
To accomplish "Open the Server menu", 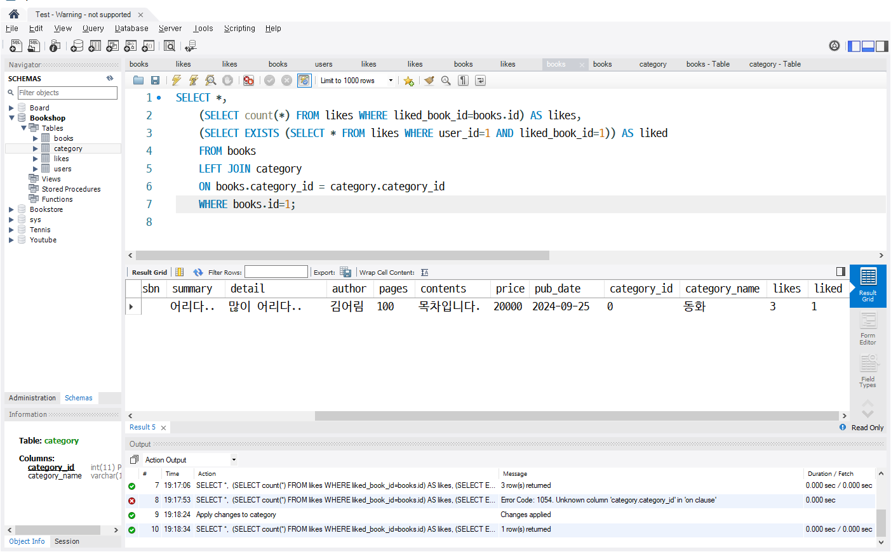I will point(170,29).
